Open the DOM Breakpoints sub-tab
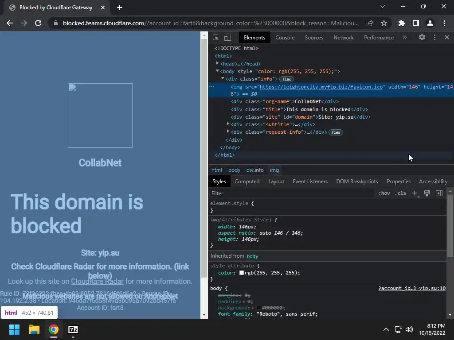454x340 pixels. pyautogui.click(x=357, y=182)
